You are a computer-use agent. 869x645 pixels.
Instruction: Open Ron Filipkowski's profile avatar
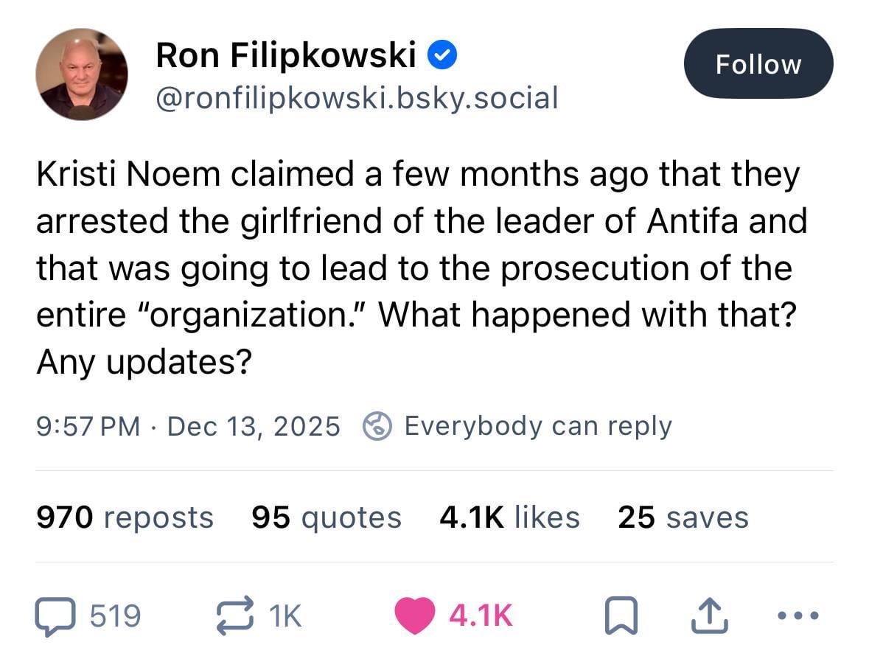tap(81, 74)
